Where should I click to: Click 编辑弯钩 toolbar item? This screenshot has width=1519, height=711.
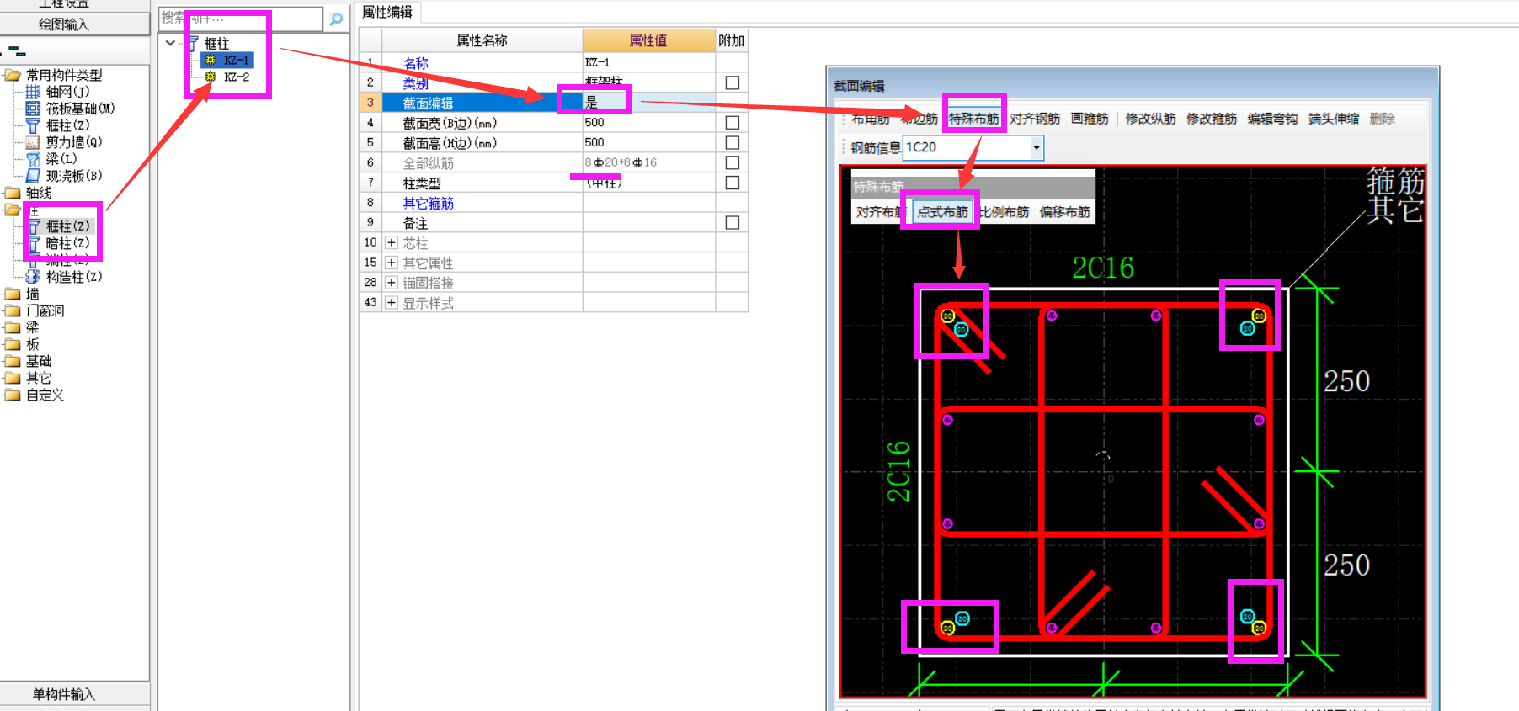(x=1272, y=119)
